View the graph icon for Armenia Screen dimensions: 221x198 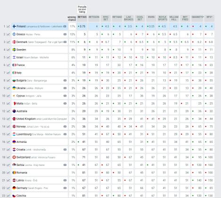[x=8, y=142]
